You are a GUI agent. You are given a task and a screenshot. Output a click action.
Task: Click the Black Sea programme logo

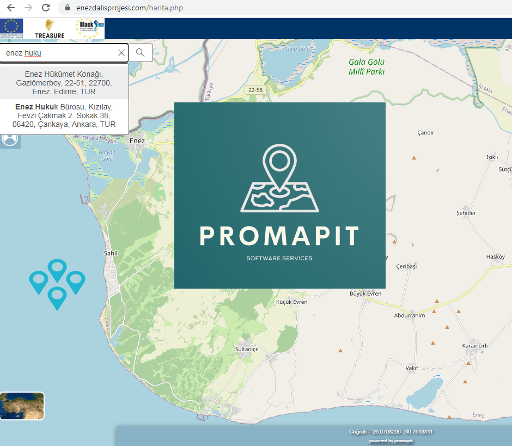[x=89, y=28]
